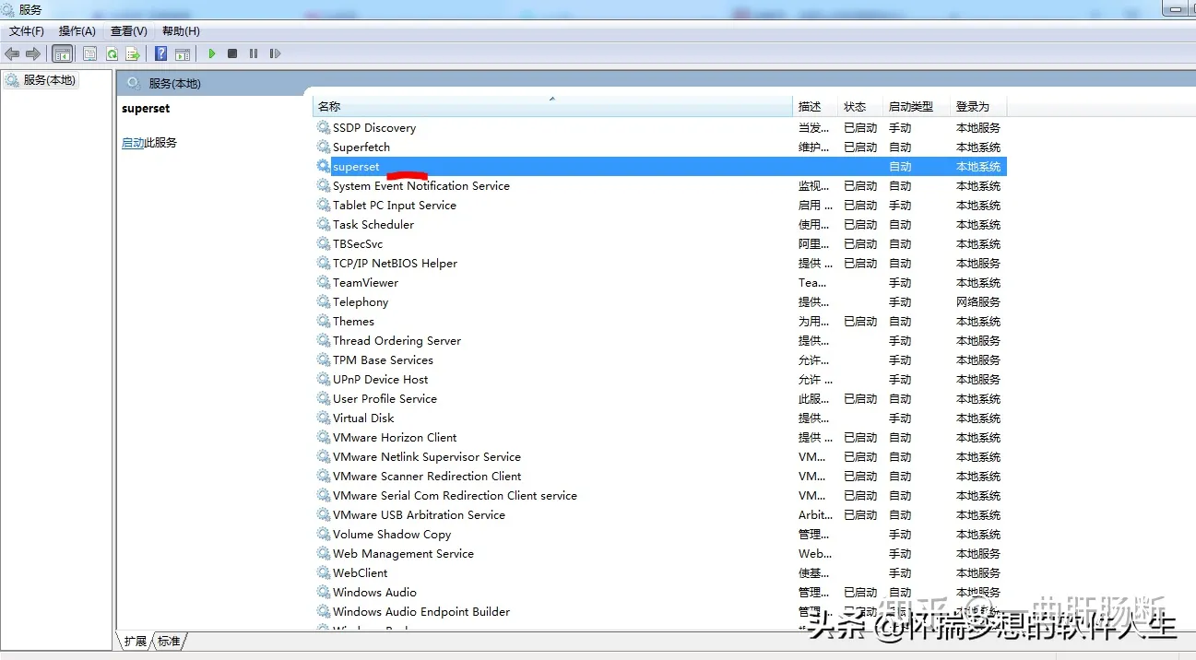Click the Export List toolbar icon
Image resolution: width=1196 pixels, height=660 pixels.
(133, 53)
